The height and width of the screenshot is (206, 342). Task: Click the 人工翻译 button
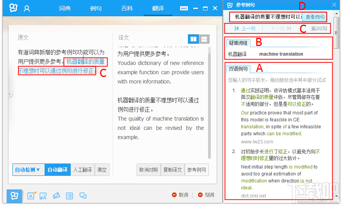tap(83, 170)
